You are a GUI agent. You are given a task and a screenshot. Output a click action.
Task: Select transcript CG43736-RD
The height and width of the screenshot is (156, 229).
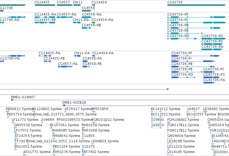[x=178, y=36]
